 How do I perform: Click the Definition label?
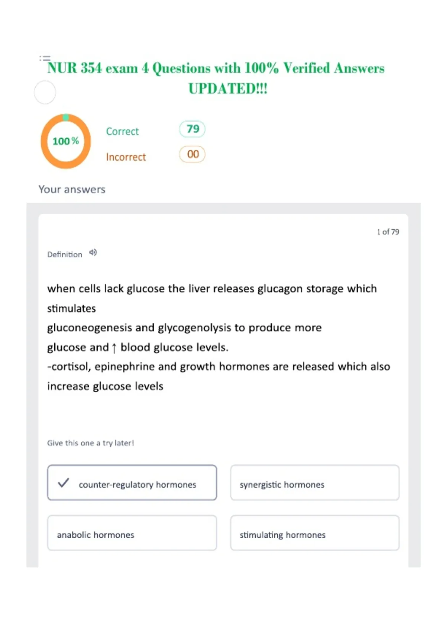pos(65,254)
